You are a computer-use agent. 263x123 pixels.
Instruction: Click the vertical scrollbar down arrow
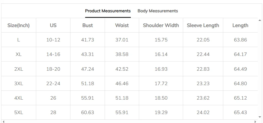[x=260, y=117]
